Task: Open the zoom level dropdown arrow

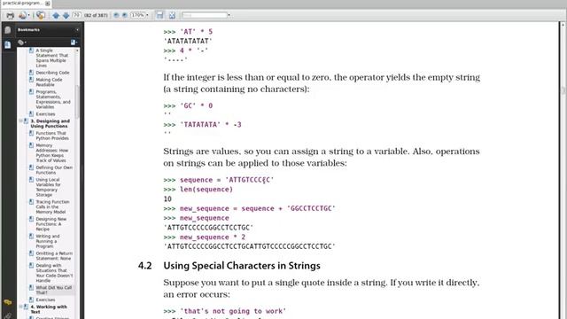Action: click(x=147, y=15)
